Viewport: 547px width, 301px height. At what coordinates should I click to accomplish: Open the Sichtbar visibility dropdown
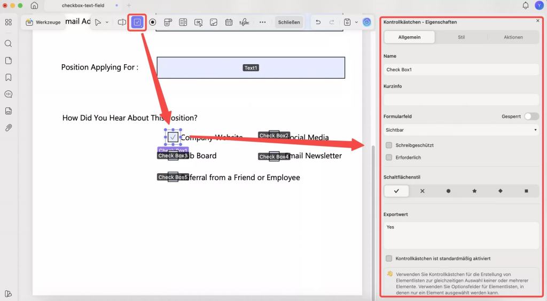point(461,130)
